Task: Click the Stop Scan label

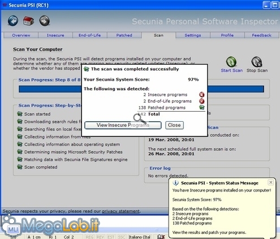Action: point(257,70)
